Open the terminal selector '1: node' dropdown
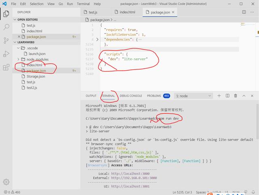This screenshot has height=195, width=259. (x=193, y=96)
